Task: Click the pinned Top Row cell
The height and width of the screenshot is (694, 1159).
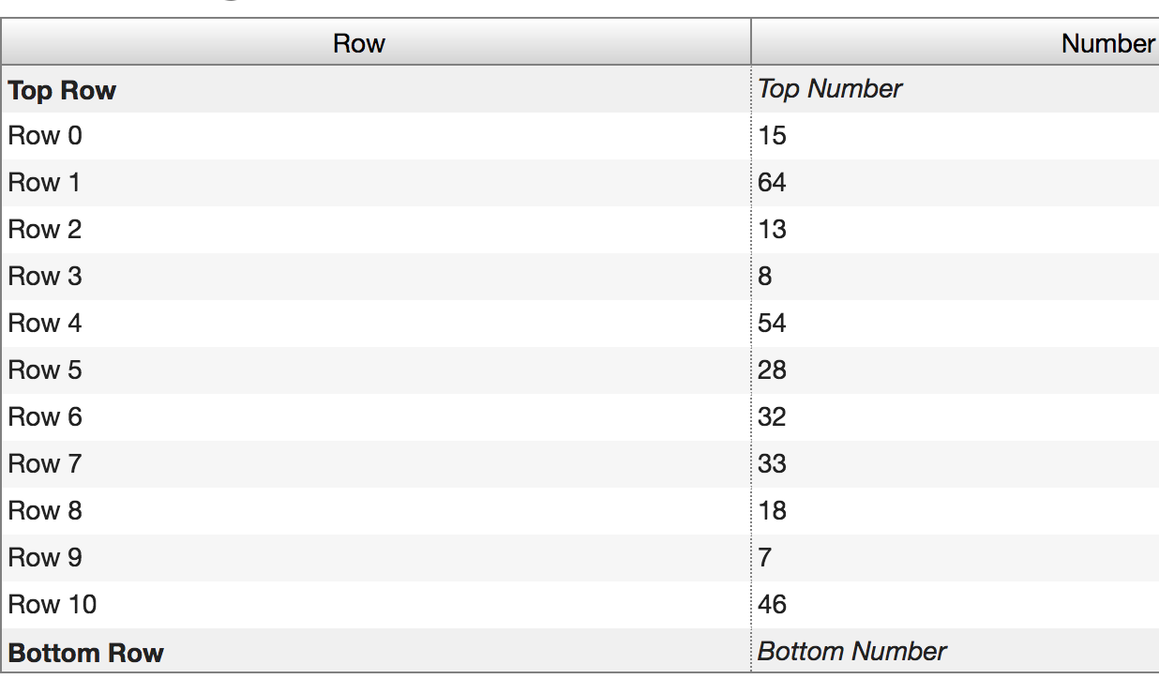Action: [x=62, y=91]
